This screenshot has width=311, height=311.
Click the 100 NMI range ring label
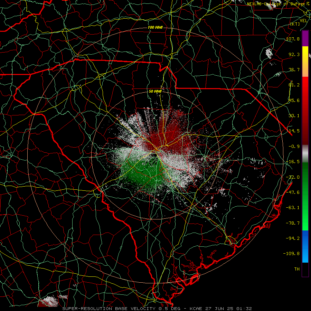(x=155, y=27)
